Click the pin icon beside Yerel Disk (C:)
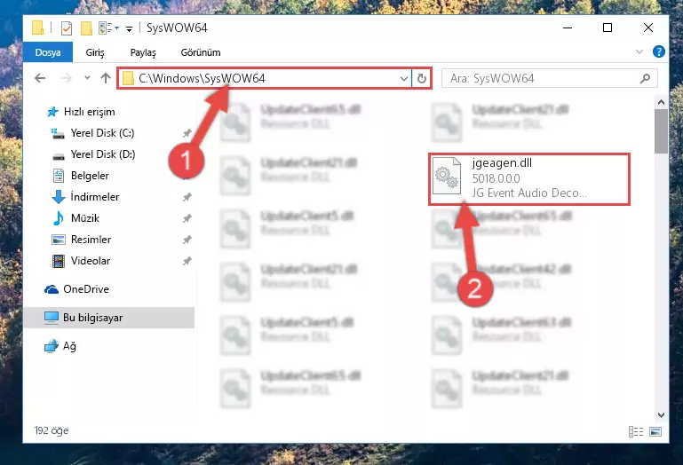Screen dimensions: 683x465 (187, 133)
